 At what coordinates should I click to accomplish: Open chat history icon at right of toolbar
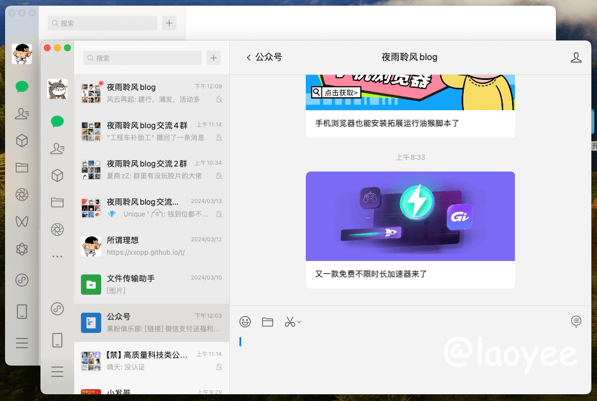point(576,321)
